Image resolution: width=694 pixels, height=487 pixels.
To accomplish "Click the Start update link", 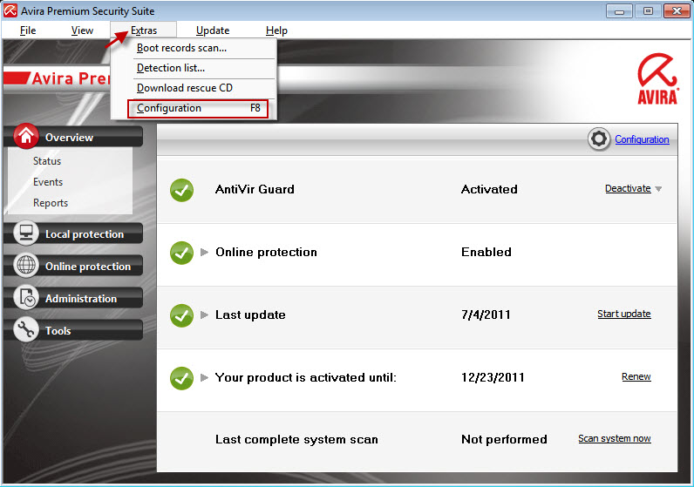I will [x=624, y=314].
